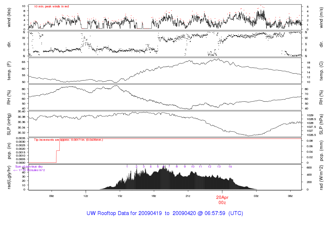Click the purple hour marker '12'
Viewport: 330px width, 226px height.
209,167
